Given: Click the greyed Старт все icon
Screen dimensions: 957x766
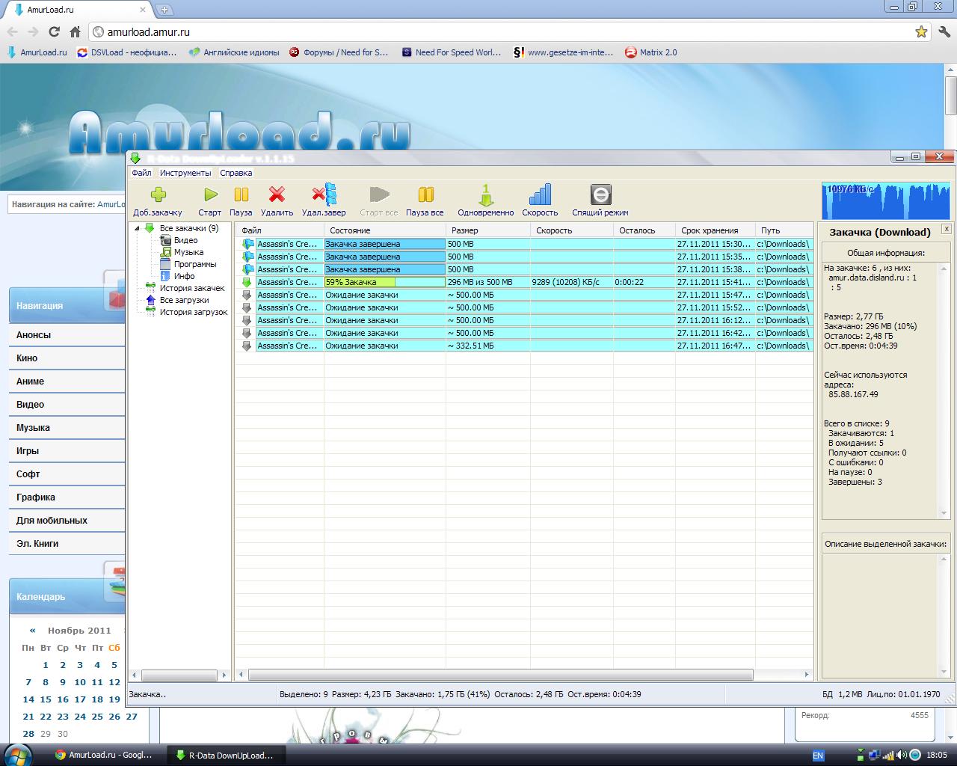Looking at the screenshot, I should point(379,194).
